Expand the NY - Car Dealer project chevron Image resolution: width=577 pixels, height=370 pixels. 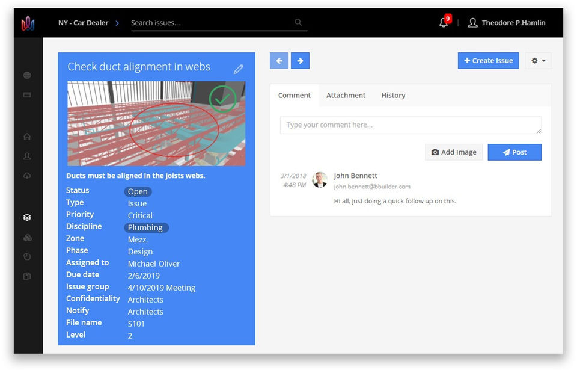117,23
